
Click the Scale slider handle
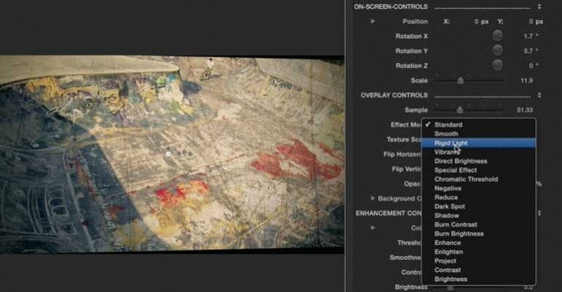460,81
